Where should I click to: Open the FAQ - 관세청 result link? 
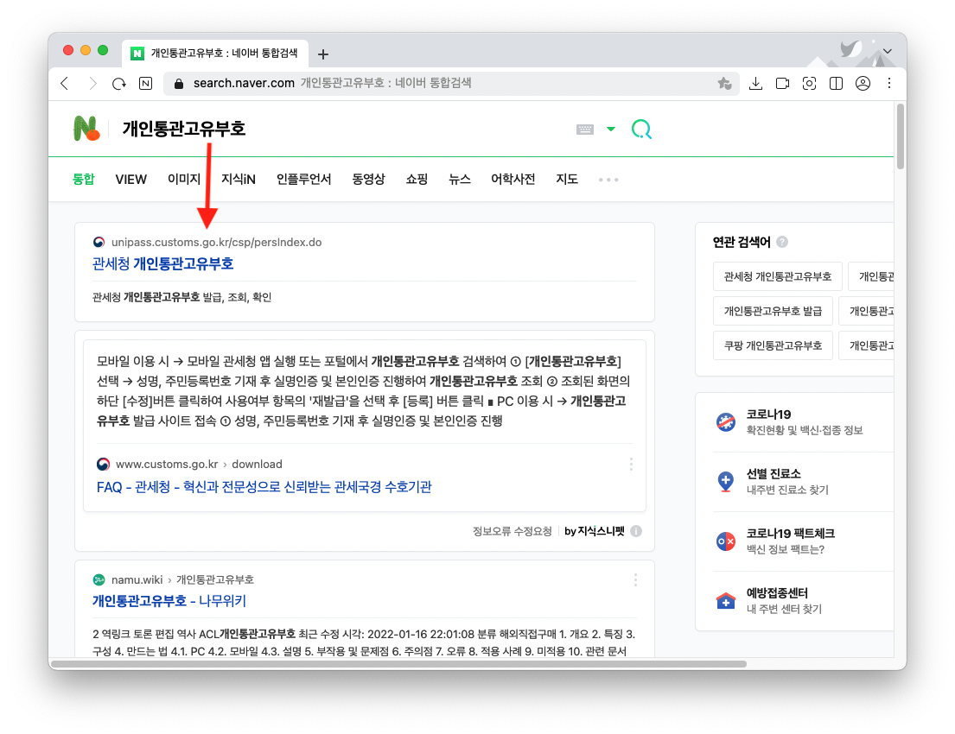pos(264,487)
